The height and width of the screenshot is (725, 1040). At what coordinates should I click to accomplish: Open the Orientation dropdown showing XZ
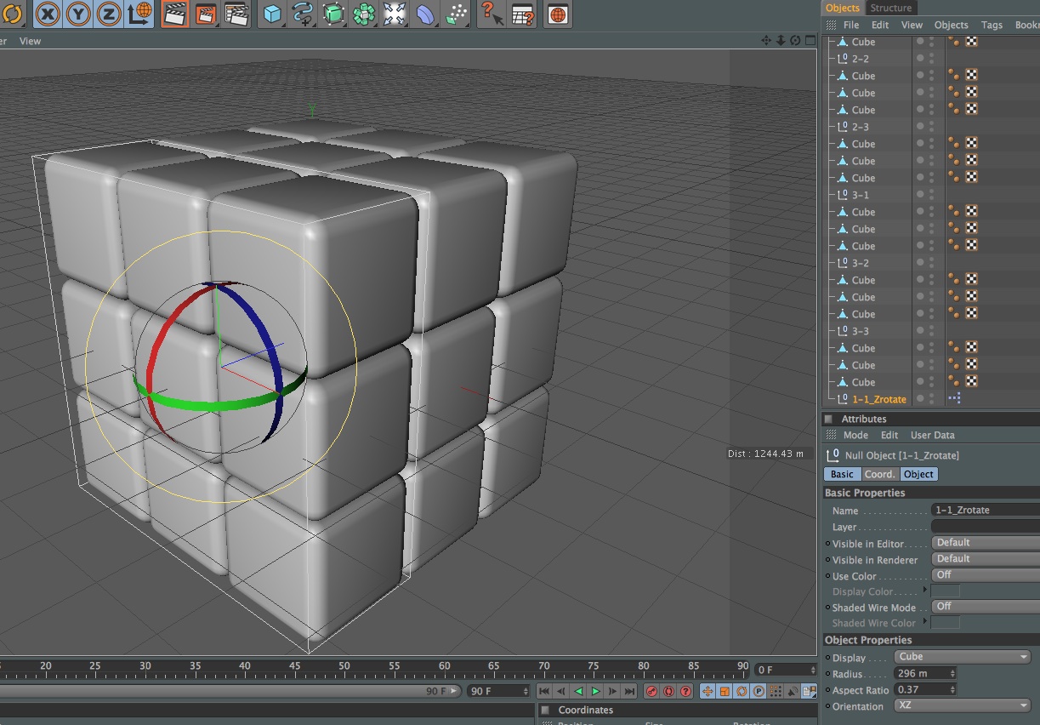[963, 705]
